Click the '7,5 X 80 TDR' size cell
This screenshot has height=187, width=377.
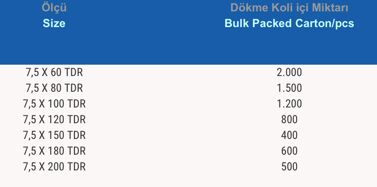54,88
